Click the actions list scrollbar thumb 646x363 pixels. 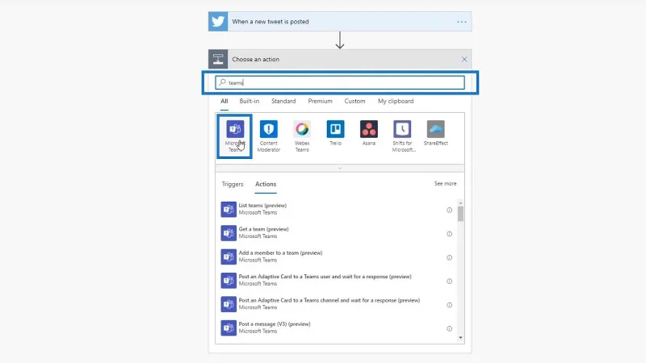tap(460, 214)
